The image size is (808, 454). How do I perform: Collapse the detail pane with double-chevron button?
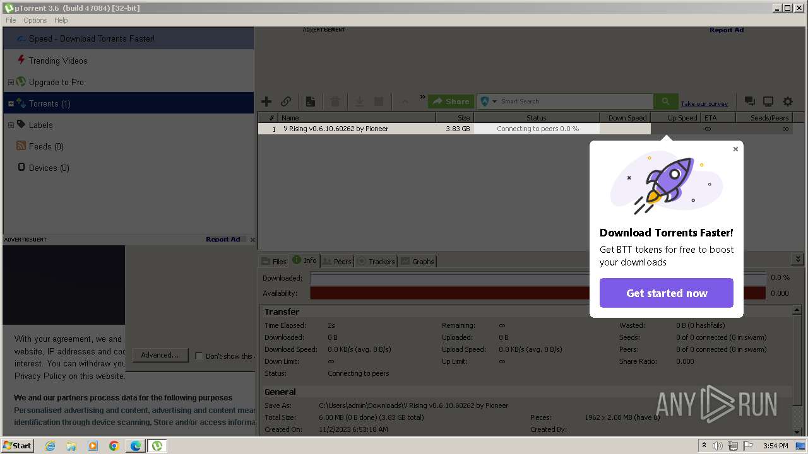tap(798, 259)
